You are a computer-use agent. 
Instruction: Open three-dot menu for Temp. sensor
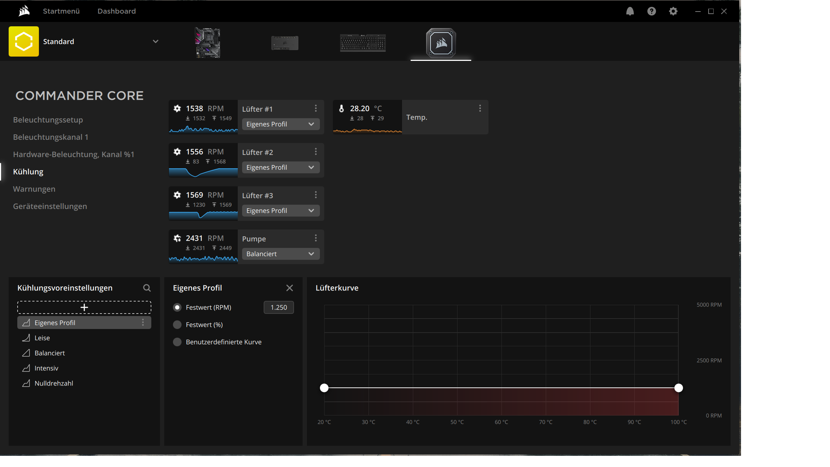tap(480, 108)
